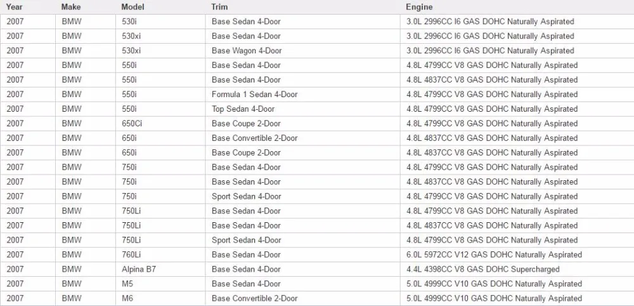
Task: Select the 3.0L 2996CC engine cell for 530i
Action: [x=517, y=22]
